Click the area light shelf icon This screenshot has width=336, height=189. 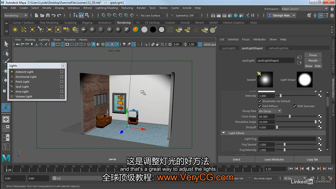click(49, 30)
